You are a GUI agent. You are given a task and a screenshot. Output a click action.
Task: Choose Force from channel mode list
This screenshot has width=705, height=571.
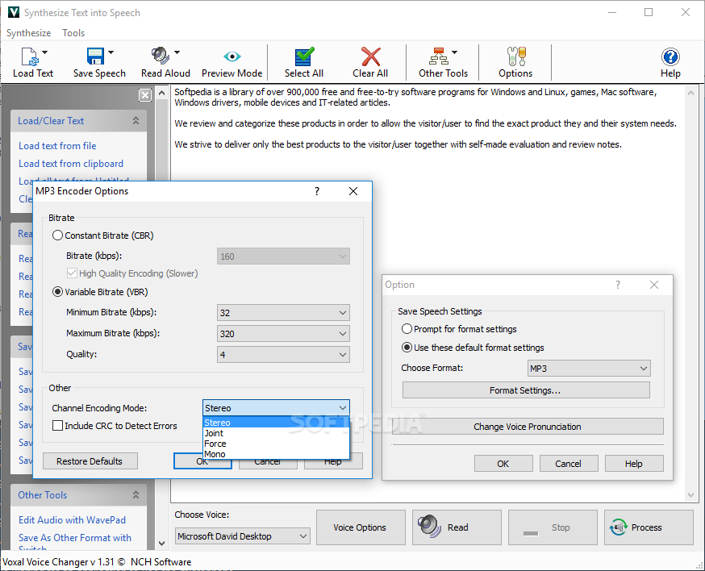click(276, 444)
